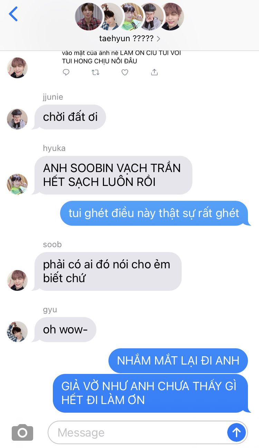259x448 pixels.
Task: Tap the first group member photo in header
Action: click(89, 17)
